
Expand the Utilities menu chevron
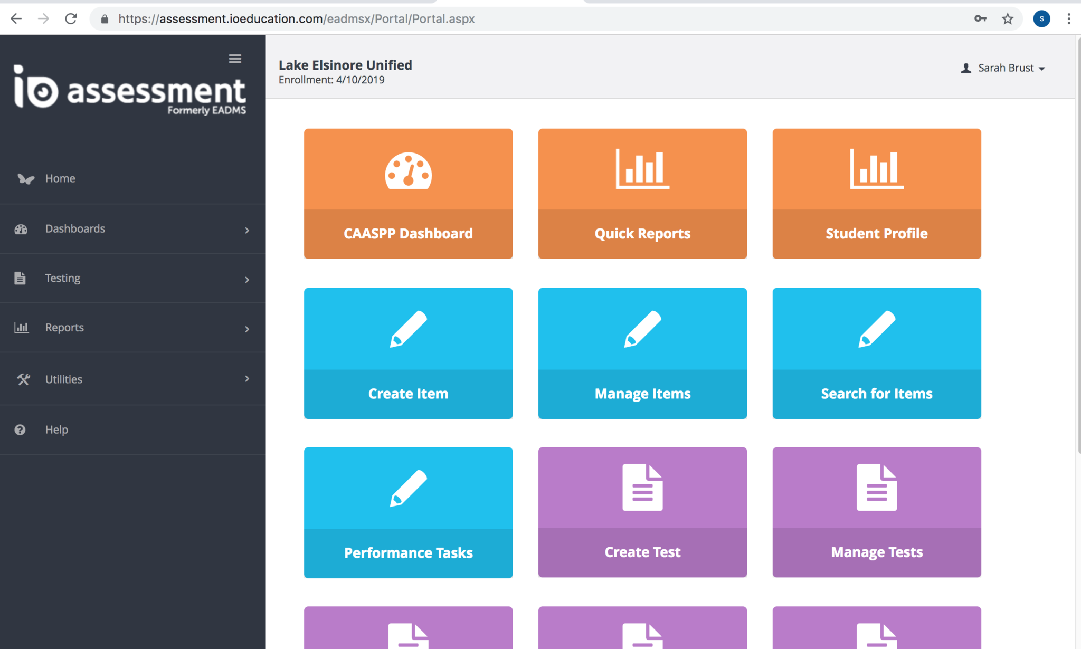coord(247,379)
